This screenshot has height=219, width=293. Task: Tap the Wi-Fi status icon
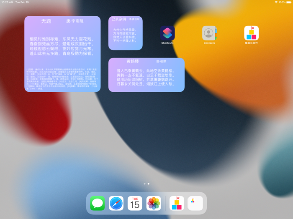(276, 2)
